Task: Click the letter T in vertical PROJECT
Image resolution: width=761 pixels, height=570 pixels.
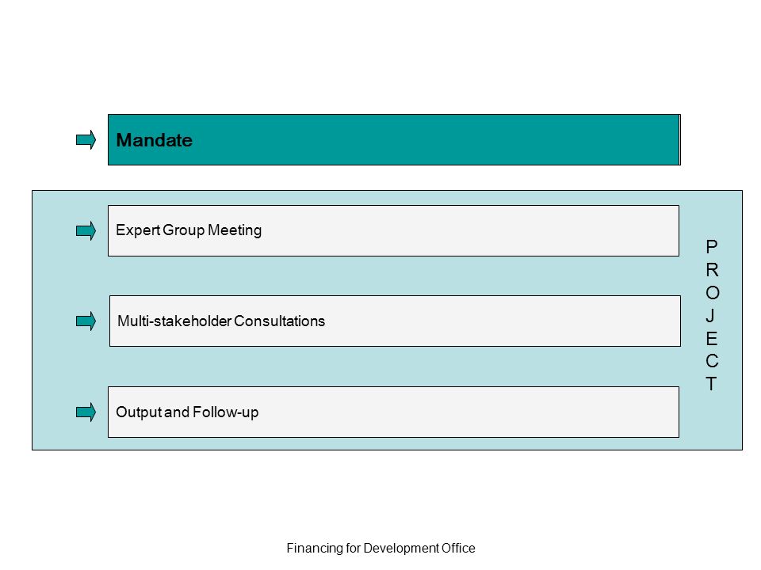Action: pyautogui.click(x=711, y=384)
